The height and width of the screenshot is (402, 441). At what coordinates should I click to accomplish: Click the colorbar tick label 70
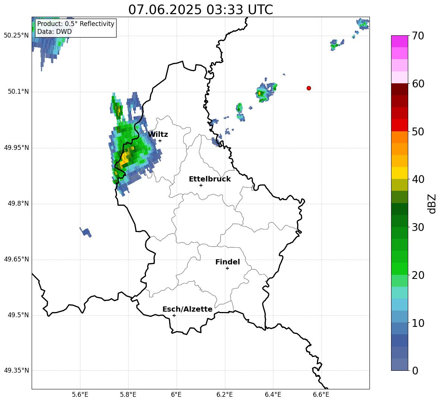[x=418, y=36]
